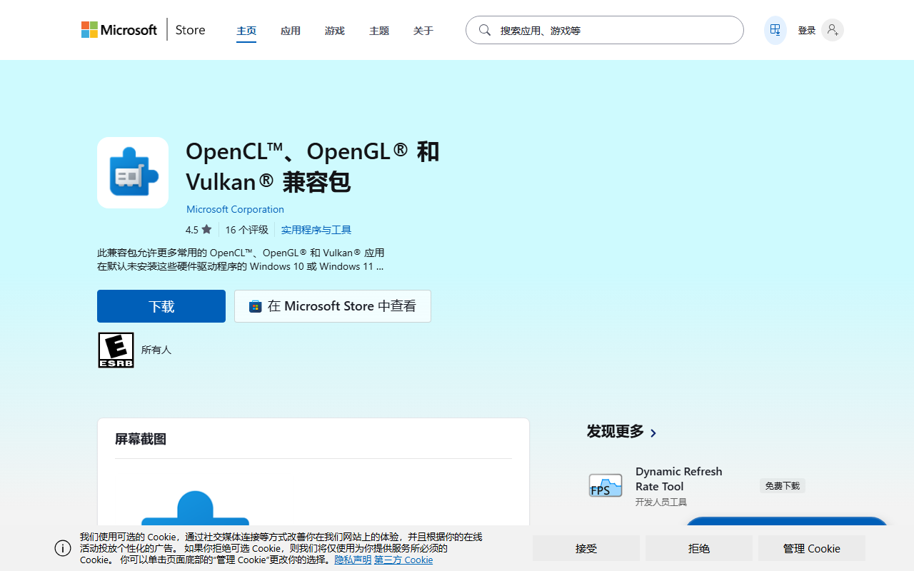This screenshot has width=914, height=571.
Task: Click the 所有人 rating label
Action: click(x=156, y=350)
